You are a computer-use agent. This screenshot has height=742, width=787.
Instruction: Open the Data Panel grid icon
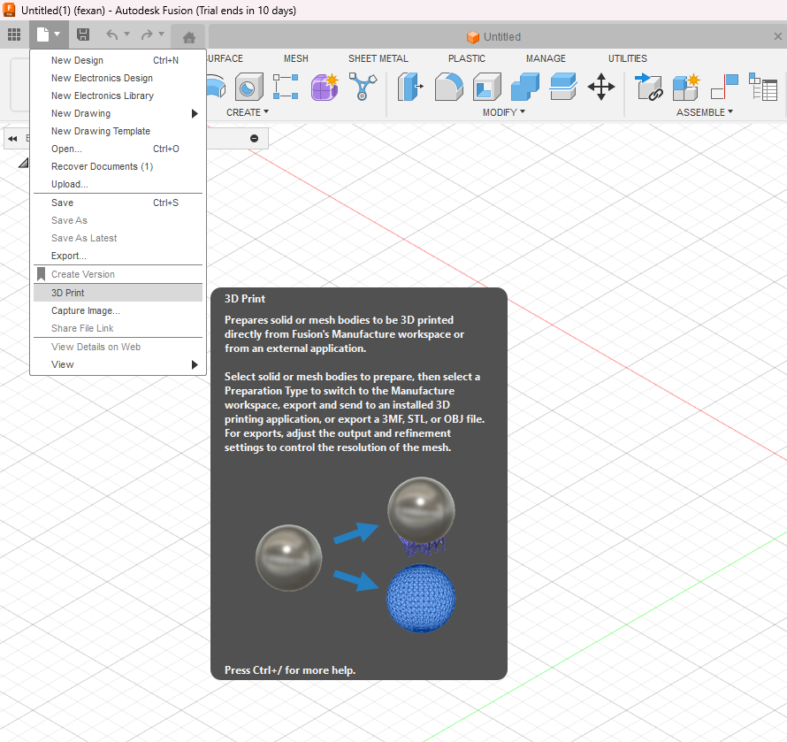click(x=14, y=34)
